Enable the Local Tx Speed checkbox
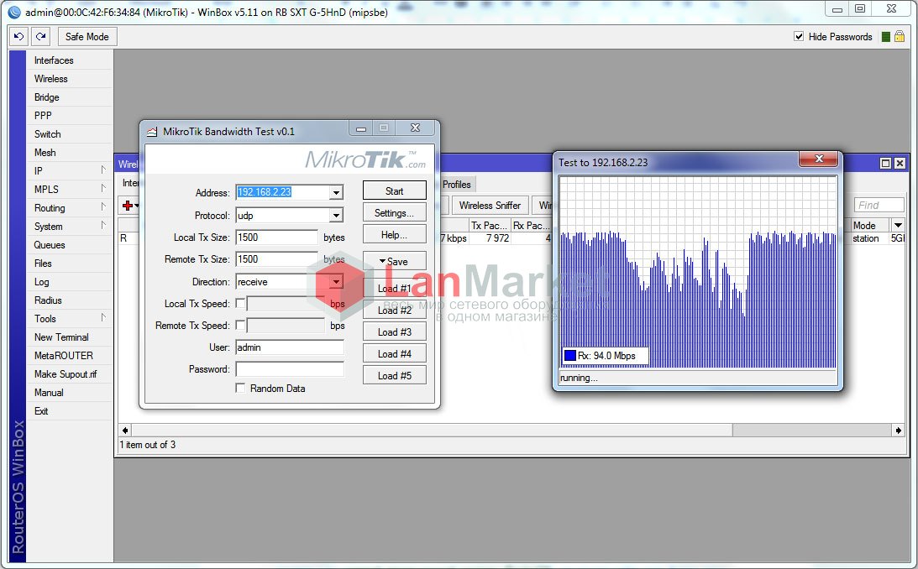This screenshot has height=569, width=918. pyautogui.click(x=240, y=304)
